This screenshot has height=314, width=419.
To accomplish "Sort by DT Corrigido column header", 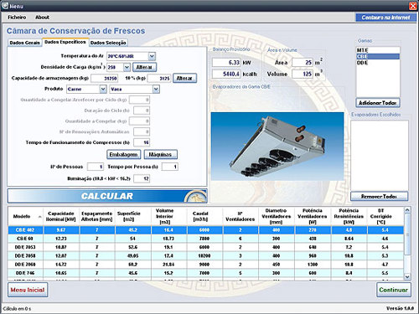I will [385, 216].
